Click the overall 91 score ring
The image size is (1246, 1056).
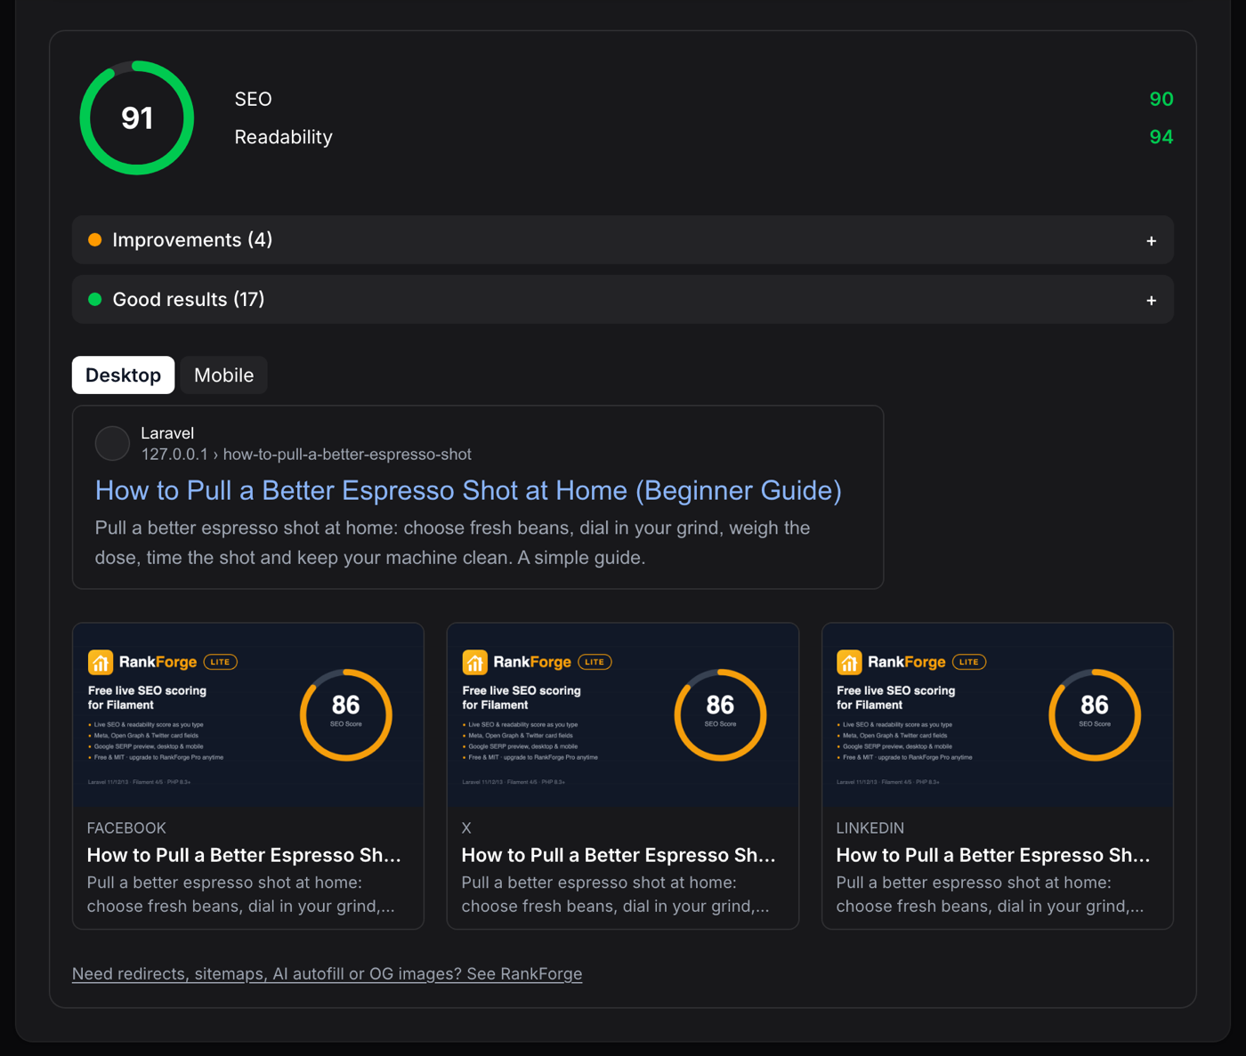(x=137, y=117)
